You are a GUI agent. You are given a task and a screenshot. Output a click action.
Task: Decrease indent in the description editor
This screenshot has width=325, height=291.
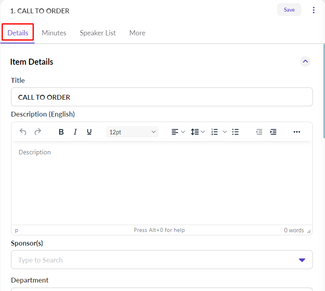[259, 132]
